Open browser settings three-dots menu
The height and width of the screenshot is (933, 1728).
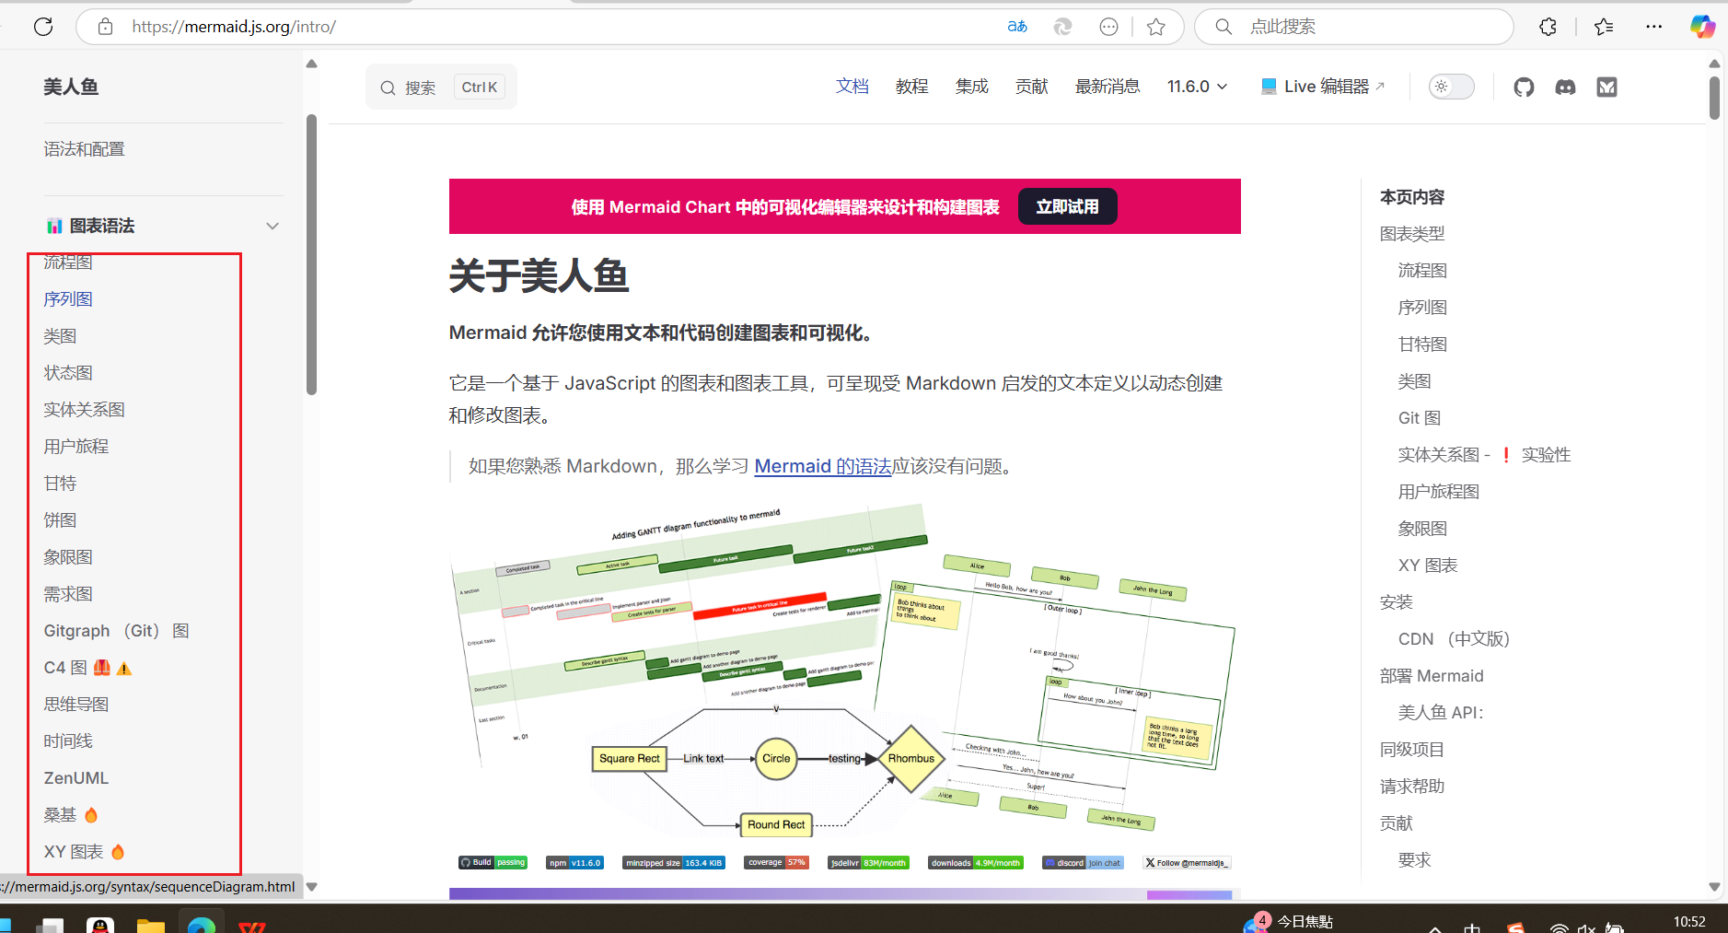(1654, 27)
